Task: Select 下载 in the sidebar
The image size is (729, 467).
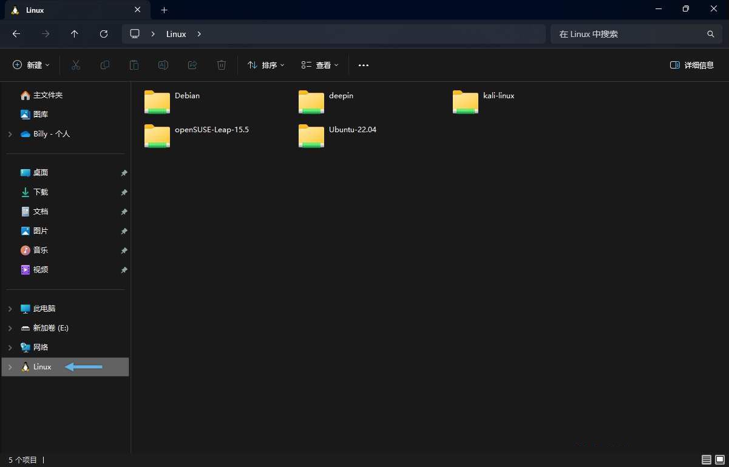Action: (40, 192)
